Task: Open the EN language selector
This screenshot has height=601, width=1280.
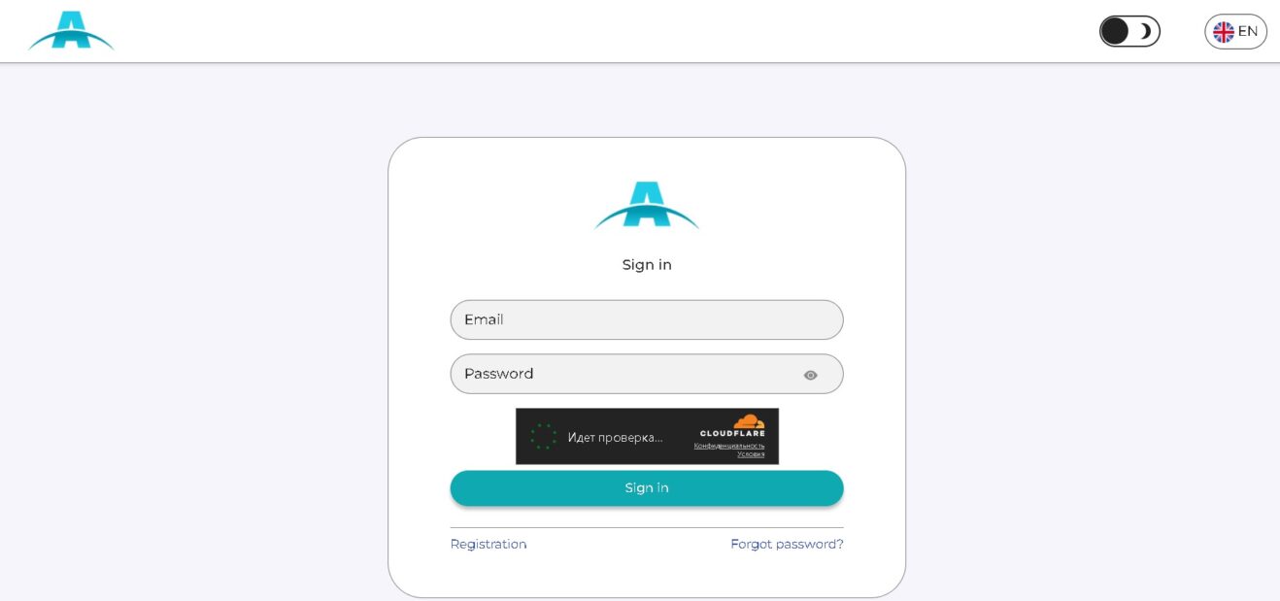Action: 1235,32
